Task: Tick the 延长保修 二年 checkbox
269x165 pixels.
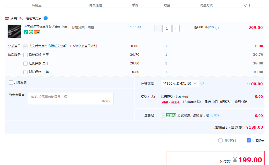Action: point(25,64)
